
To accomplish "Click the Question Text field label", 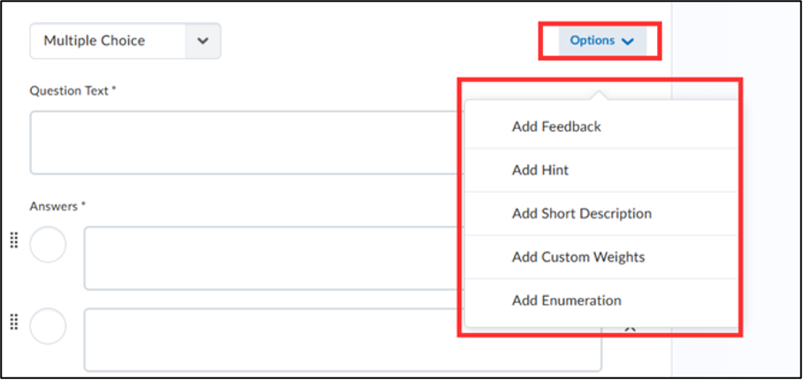I will coord(73,91).
